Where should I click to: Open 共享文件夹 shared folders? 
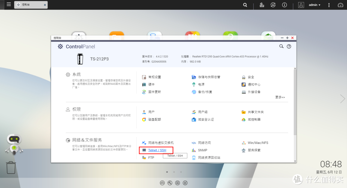point(253,112)
